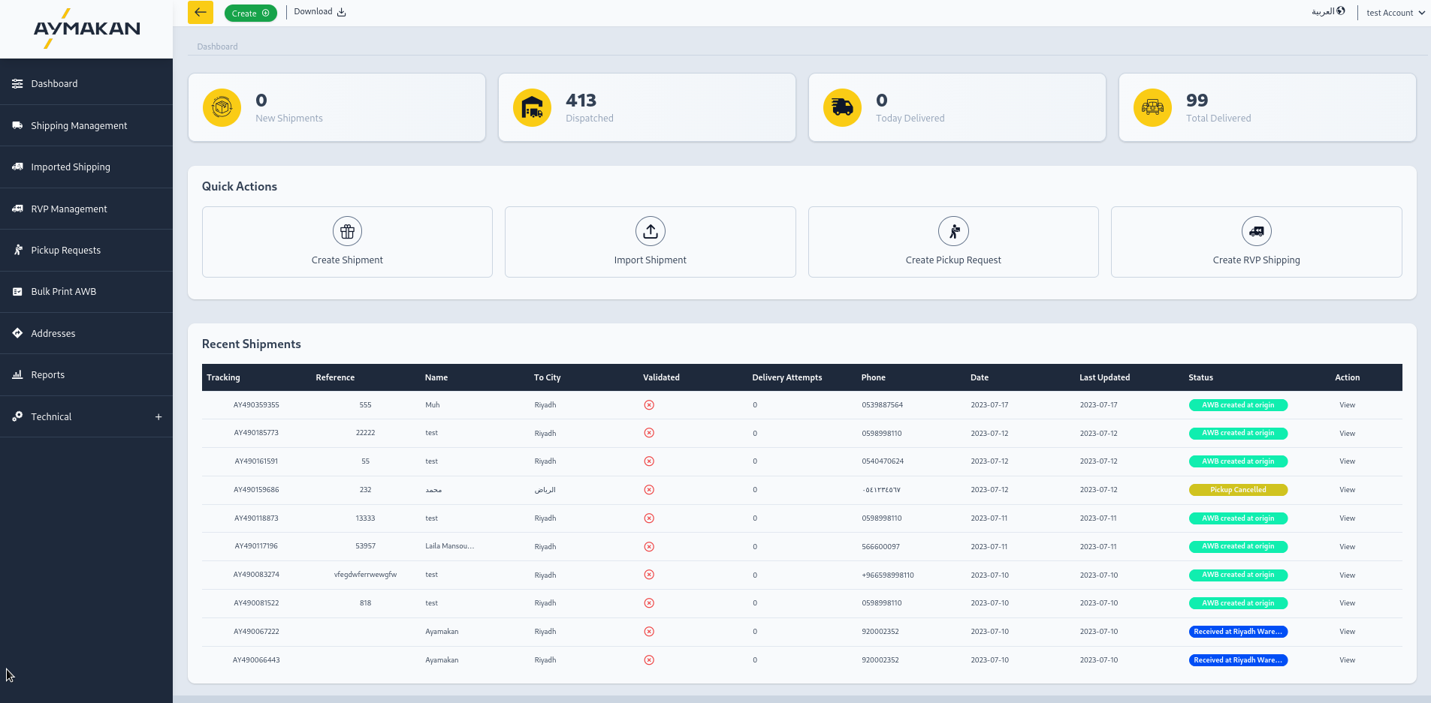Open Shipping Management in the sidebar

(x=79, y=126)
